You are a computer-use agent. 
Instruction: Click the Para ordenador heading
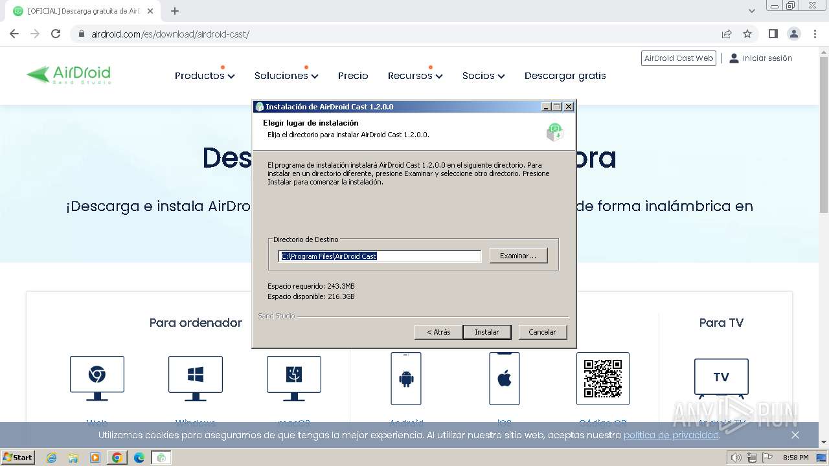(x=196, y=322)
